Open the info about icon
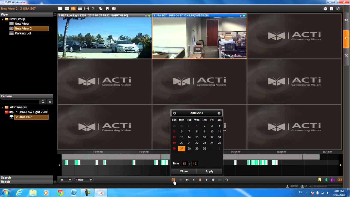The image size is (350, 197). tap(338, 8)
